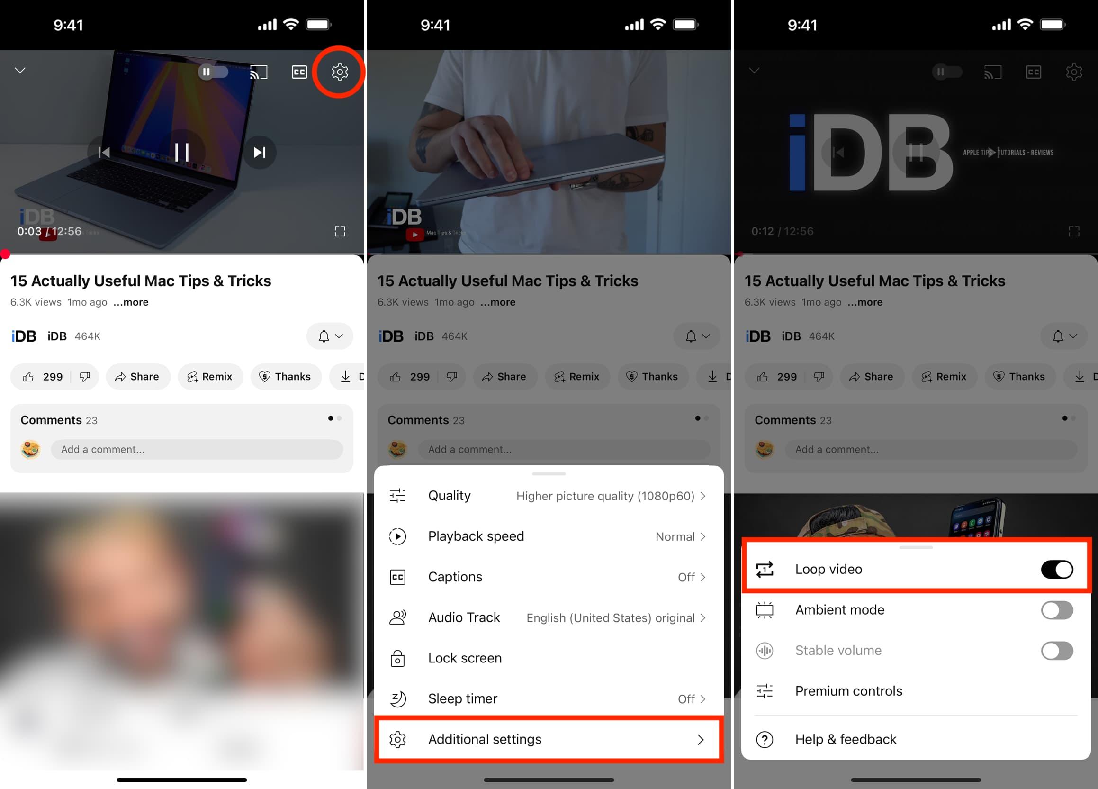
Task: Click 'Add a comment...' field in left phone
Action: 197,450
